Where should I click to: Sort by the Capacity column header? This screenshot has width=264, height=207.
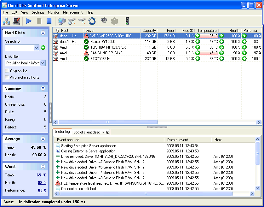149,31
